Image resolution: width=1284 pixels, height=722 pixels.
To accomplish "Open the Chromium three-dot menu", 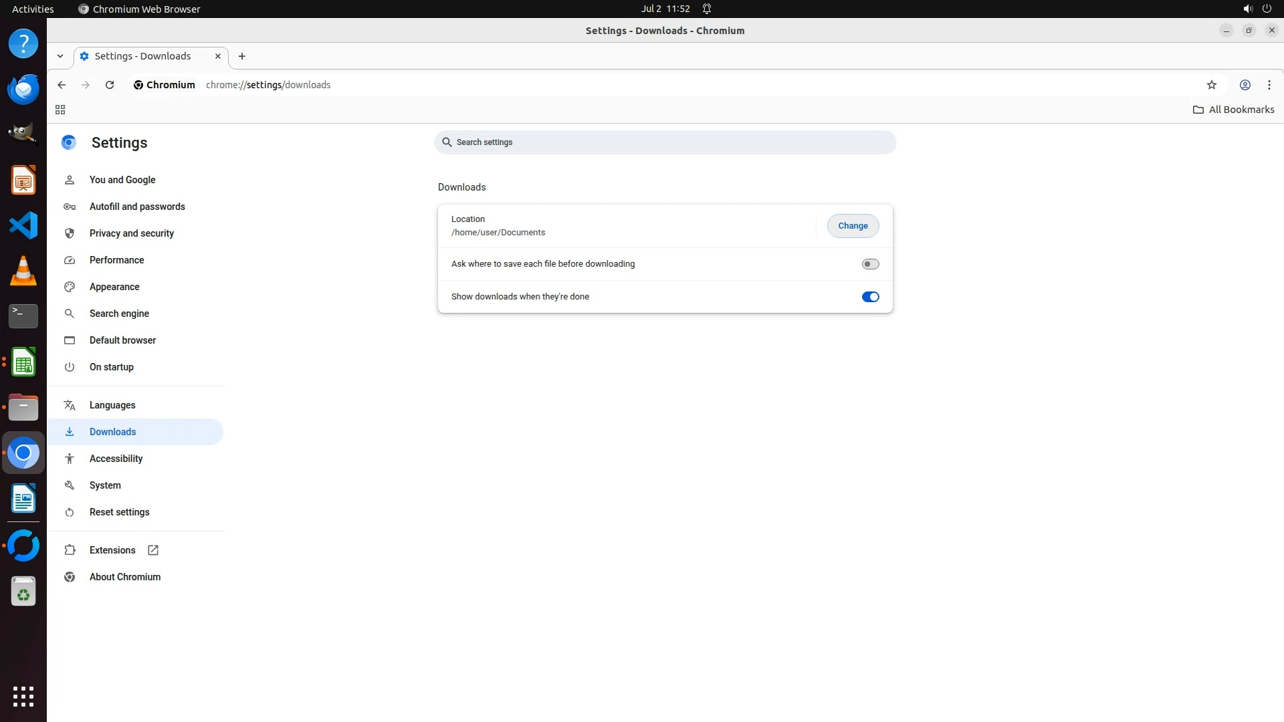I will pyautogui.click(x=1269, y=85).
